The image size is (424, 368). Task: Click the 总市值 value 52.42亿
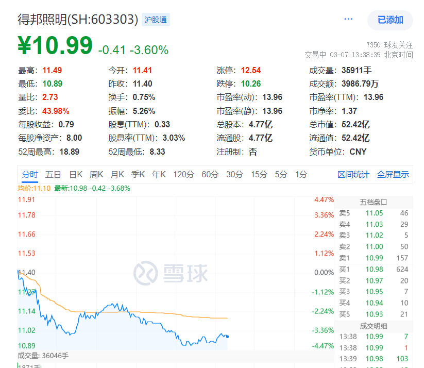[355, 125]
